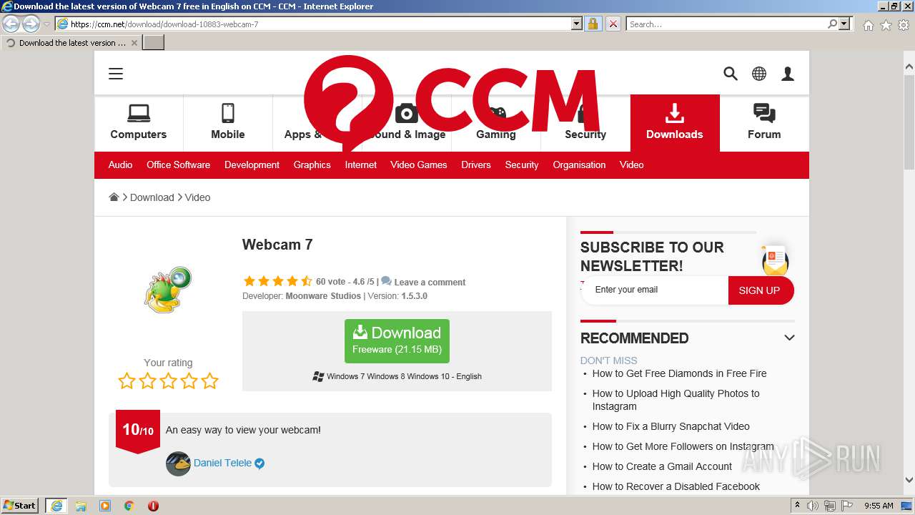Open the Internet Explorer tools gear

[x=904, y=25]
